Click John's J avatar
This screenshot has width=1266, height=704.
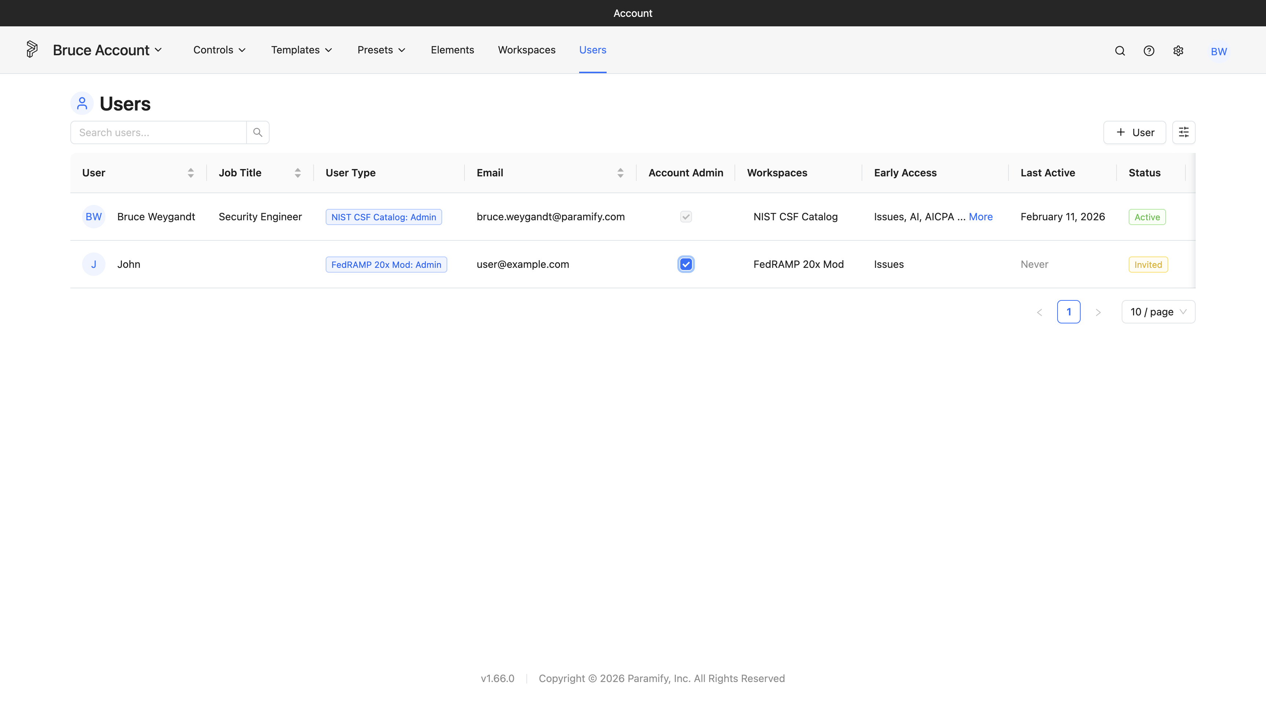point(93,264)
